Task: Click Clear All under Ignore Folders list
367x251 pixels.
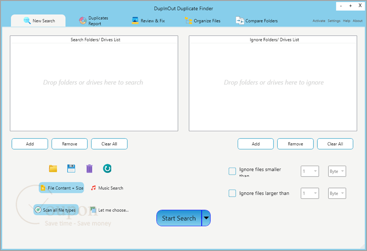Action: (335, 144)
